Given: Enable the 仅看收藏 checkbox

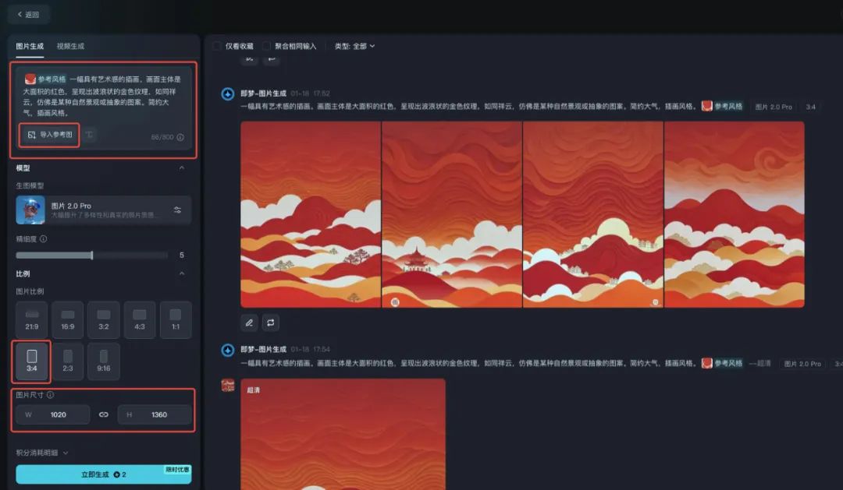Looking at the screenshot, I should (x=217, y=46).
